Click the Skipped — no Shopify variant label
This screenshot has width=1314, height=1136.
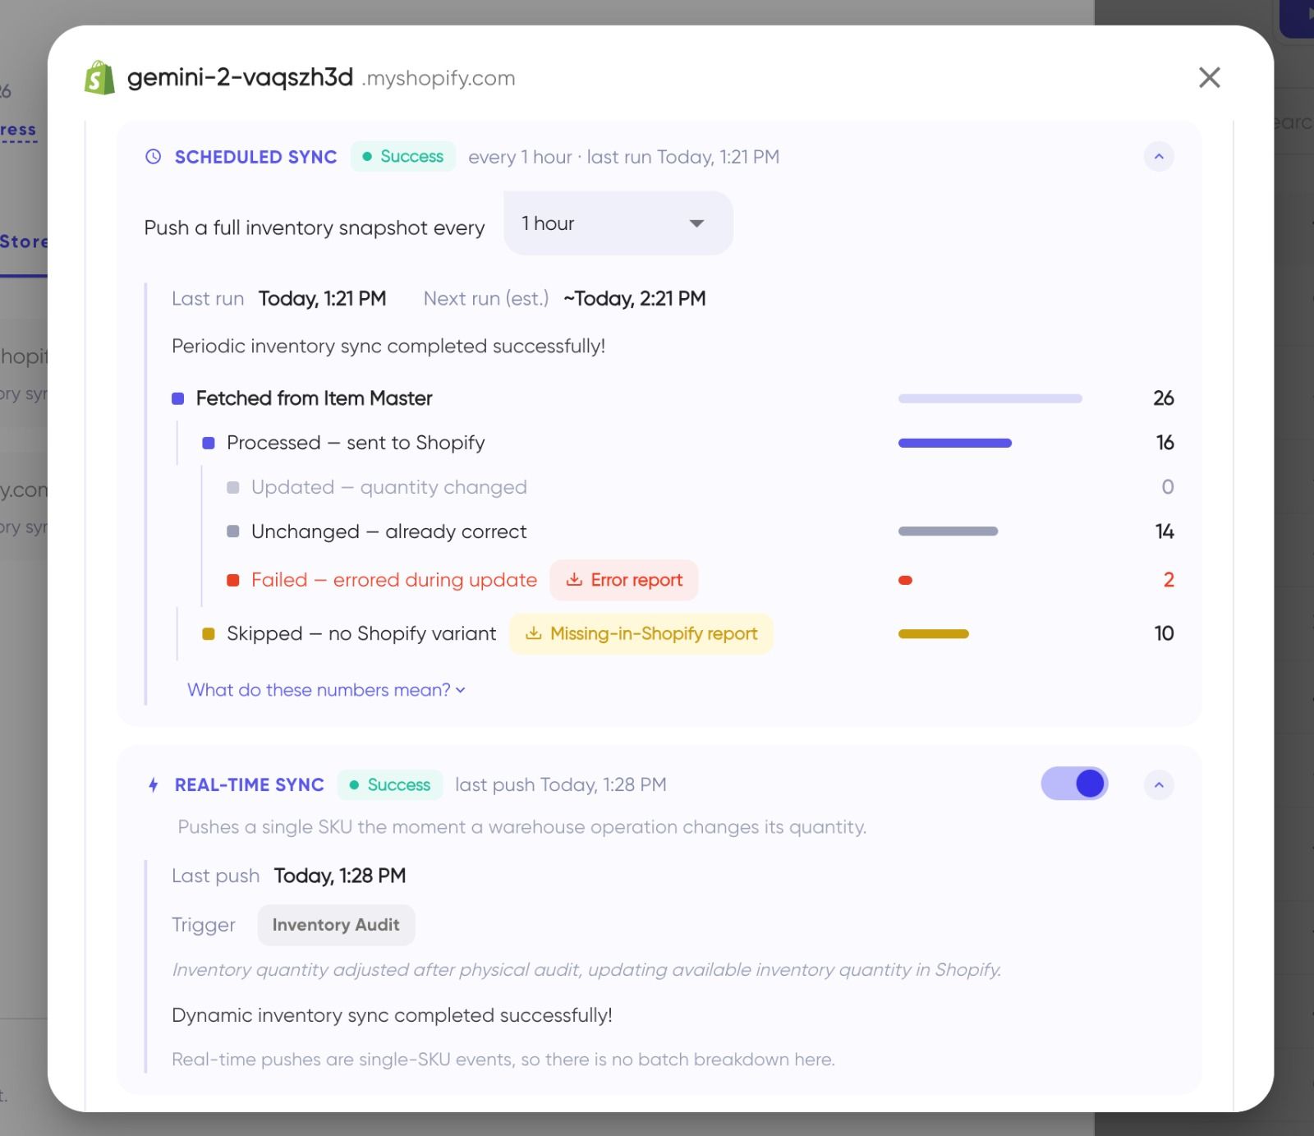click(x=361, y=633)
